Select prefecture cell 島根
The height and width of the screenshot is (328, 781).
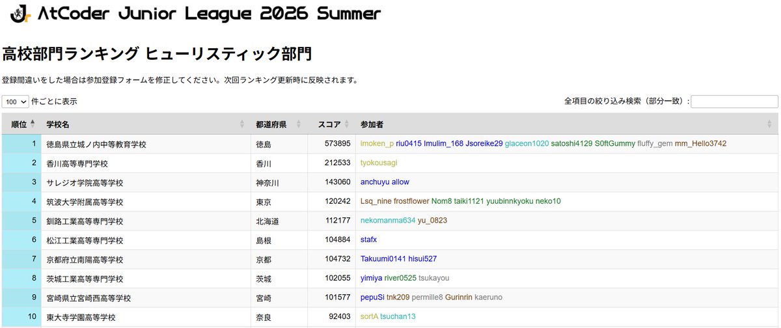point(264,240)
